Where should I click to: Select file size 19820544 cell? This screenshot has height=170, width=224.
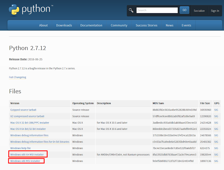205,155
